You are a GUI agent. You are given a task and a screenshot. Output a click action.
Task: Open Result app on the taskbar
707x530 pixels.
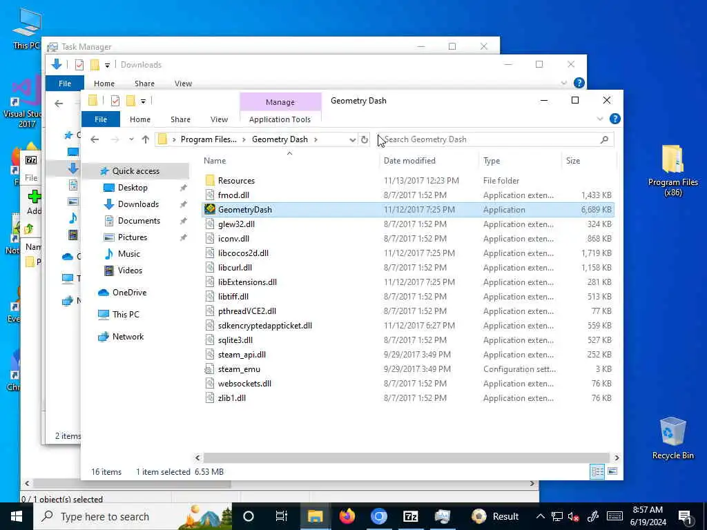[495, 516]
